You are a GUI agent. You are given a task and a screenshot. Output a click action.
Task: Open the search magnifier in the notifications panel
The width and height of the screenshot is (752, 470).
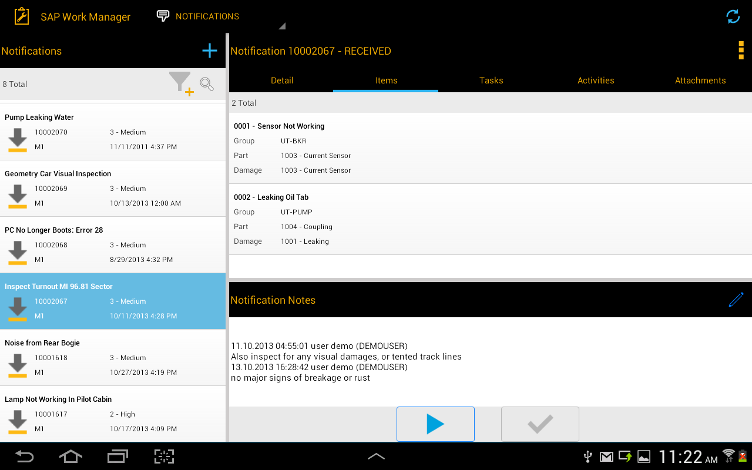[x=207, y=85]
